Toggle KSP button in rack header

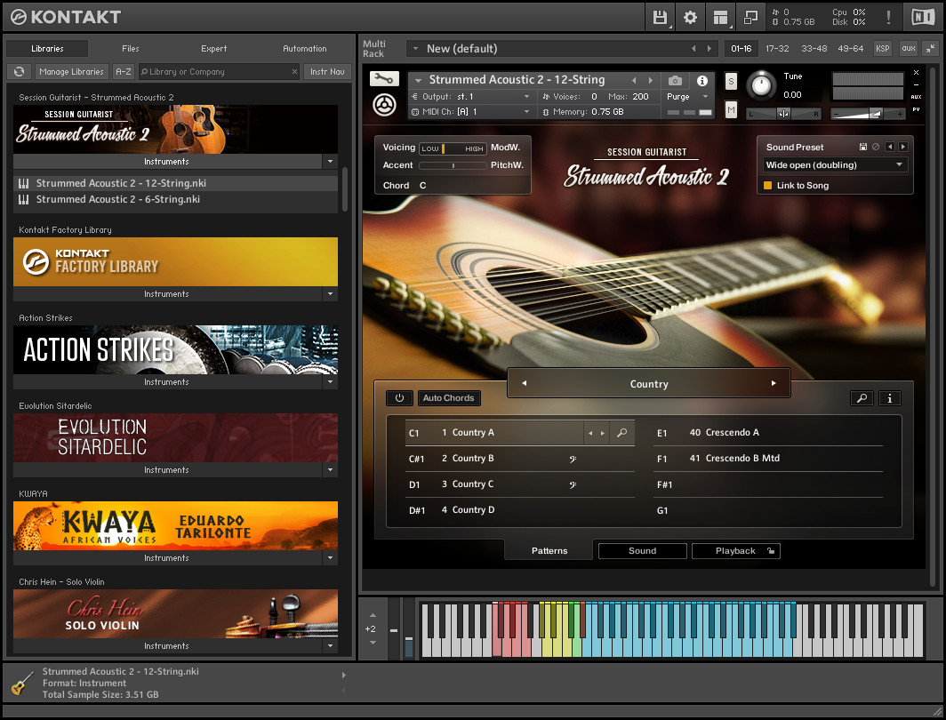pyautogui.click(x=882, y=48)
